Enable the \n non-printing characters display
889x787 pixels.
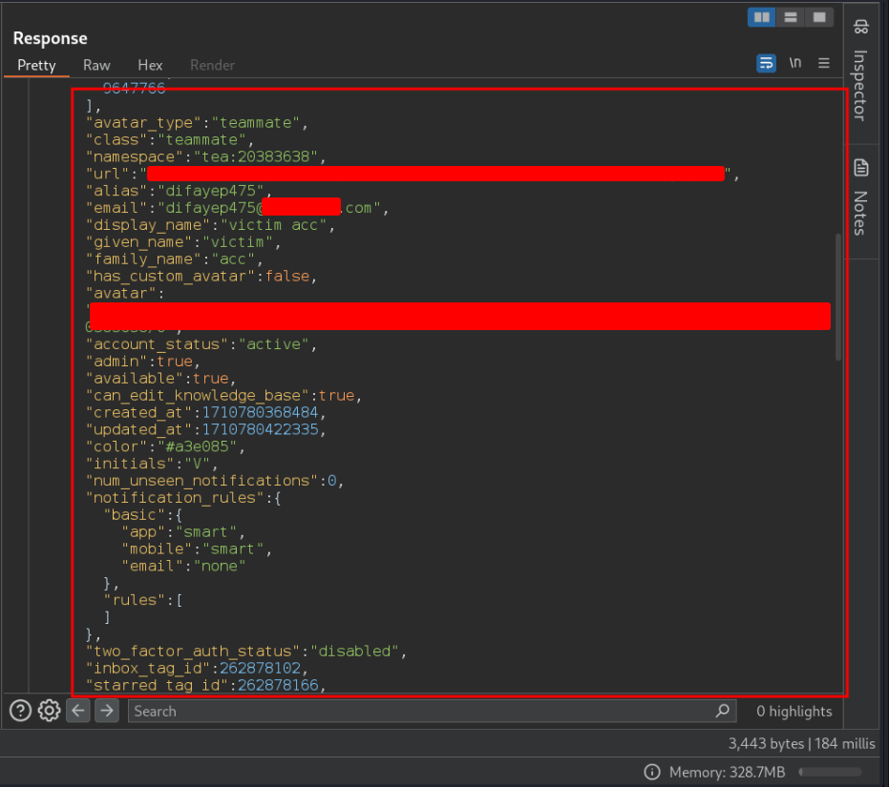pos(795,63)
